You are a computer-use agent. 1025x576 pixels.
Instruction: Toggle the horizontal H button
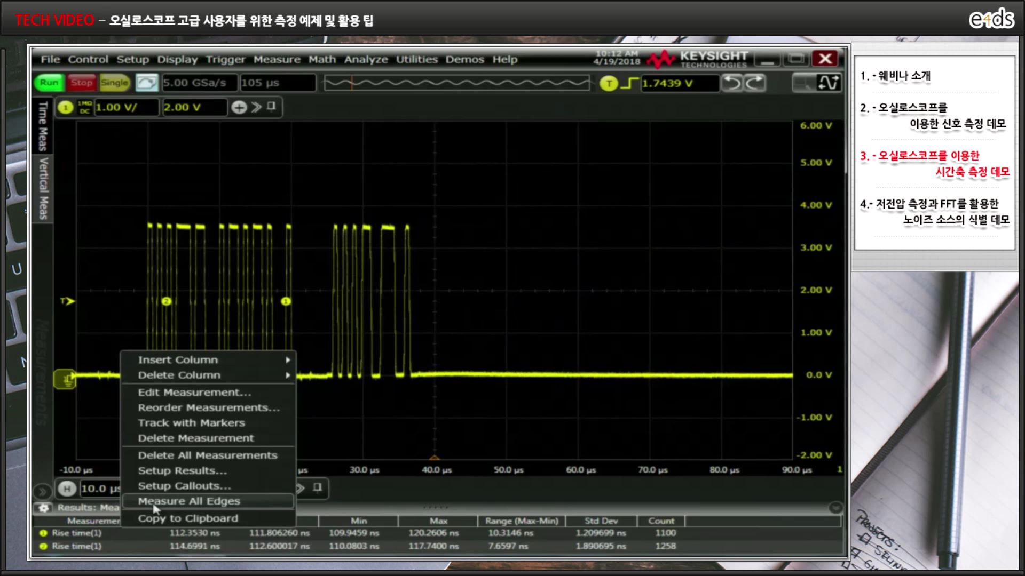(x=67, y=489)
